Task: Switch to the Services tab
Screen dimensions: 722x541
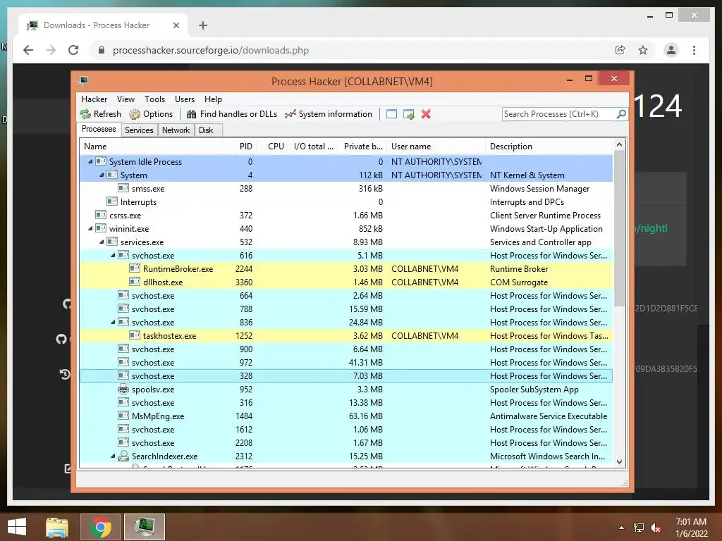Action: 139,130
